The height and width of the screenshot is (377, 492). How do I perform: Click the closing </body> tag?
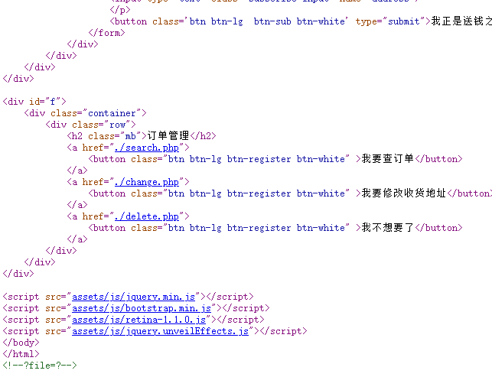(x=21, y=343)
